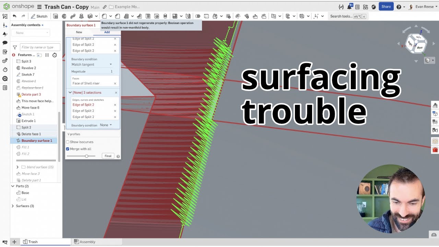Select the Split tool icon
Viewport: 439px width, 247px height.
point(206,16)
